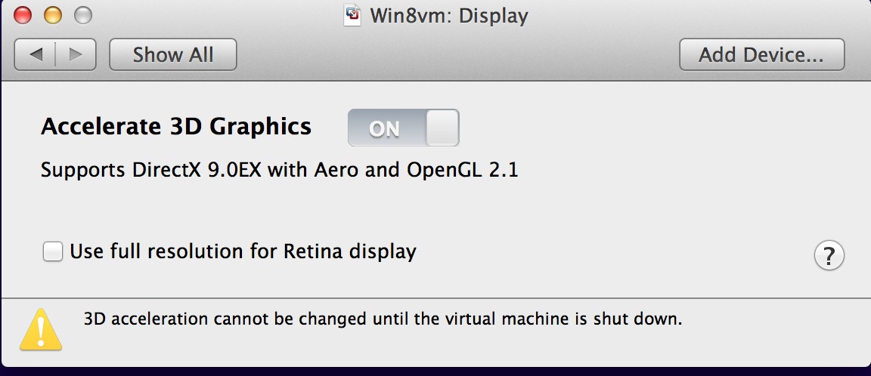This screenshot has width=871, height=376.
Task: Click the "Use full resolution for Retina display" label
Action: 243,251
